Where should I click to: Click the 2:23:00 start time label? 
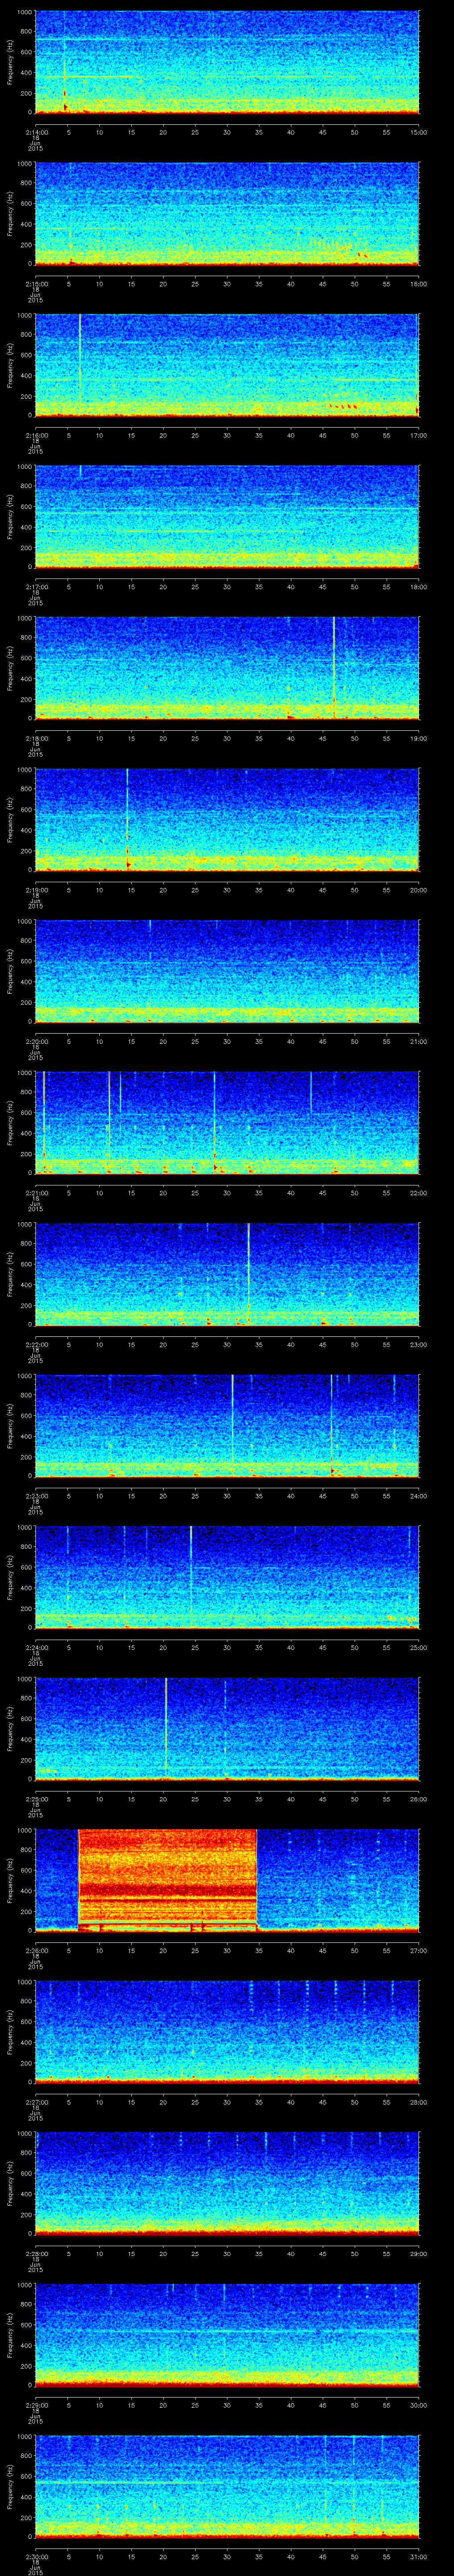pos(36,1495)
